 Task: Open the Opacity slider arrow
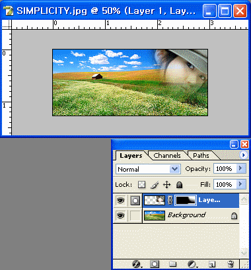(x=241, y=168)
